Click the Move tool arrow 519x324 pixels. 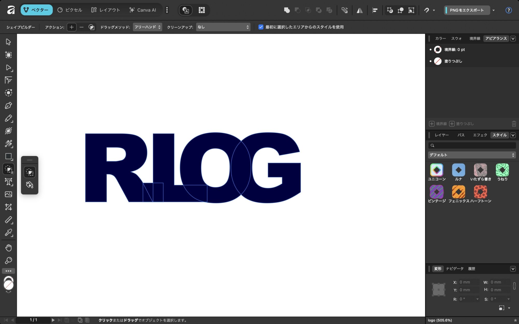8,42
